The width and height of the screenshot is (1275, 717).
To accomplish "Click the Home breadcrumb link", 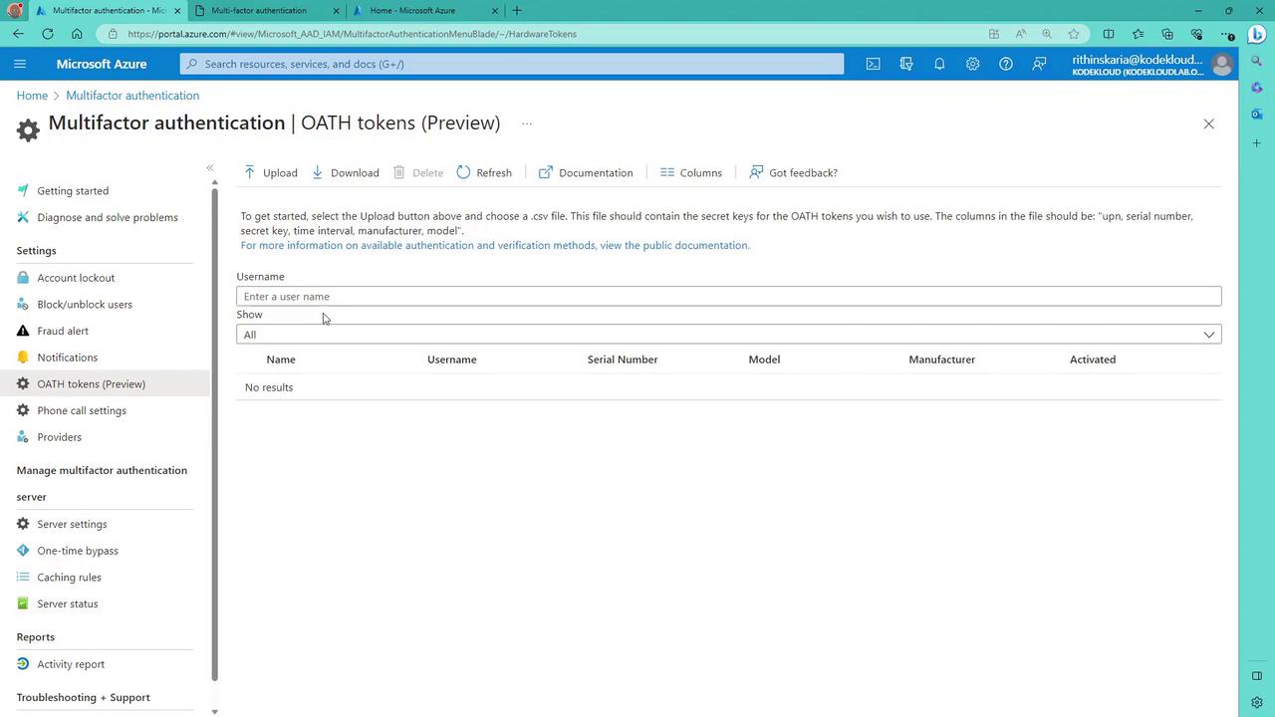I will (x=32, y=96).
